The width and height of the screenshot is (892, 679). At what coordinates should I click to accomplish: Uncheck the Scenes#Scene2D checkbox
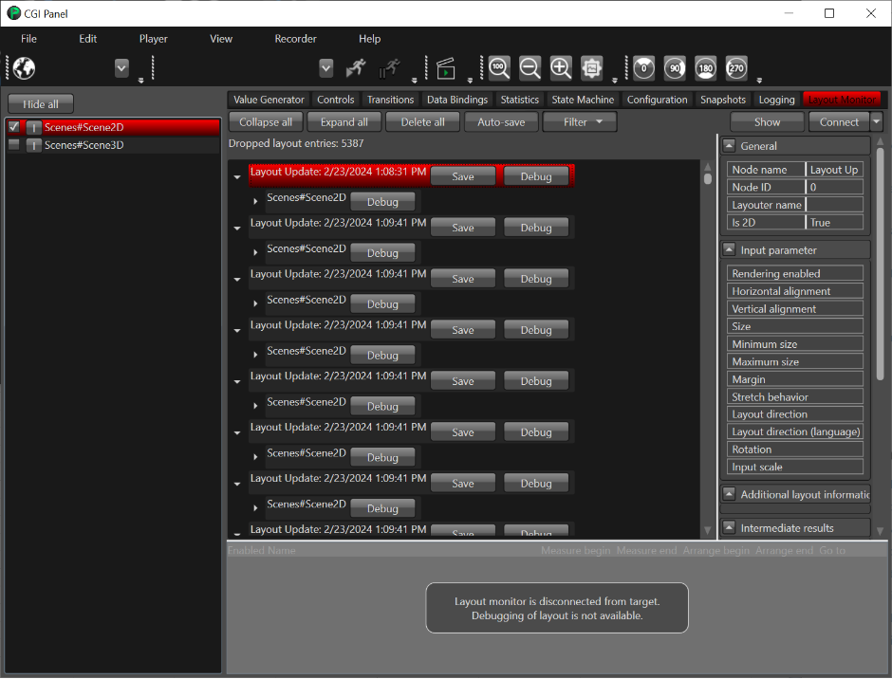point(14,127)
